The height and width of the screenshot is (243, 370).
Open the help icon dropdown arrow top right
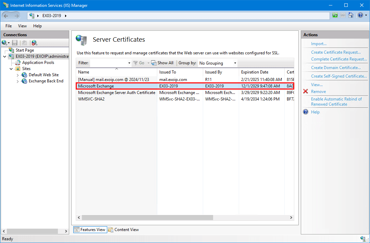tap(366, 15)
